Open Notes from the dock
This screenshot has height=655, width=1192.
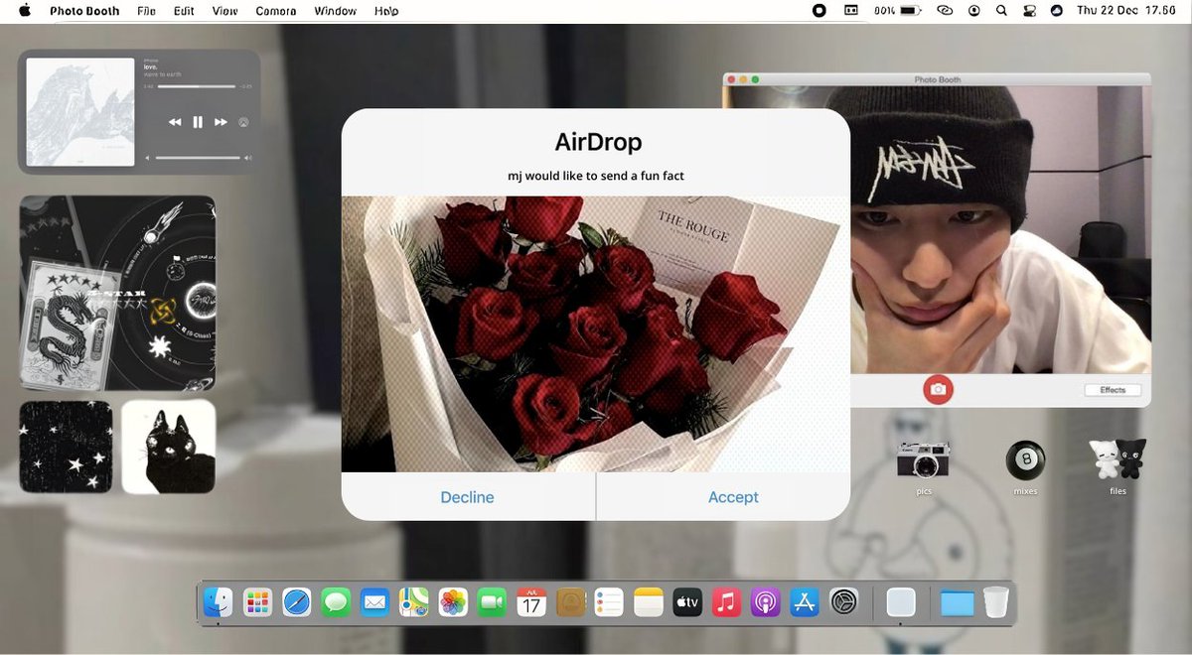(x=649, y=601)
